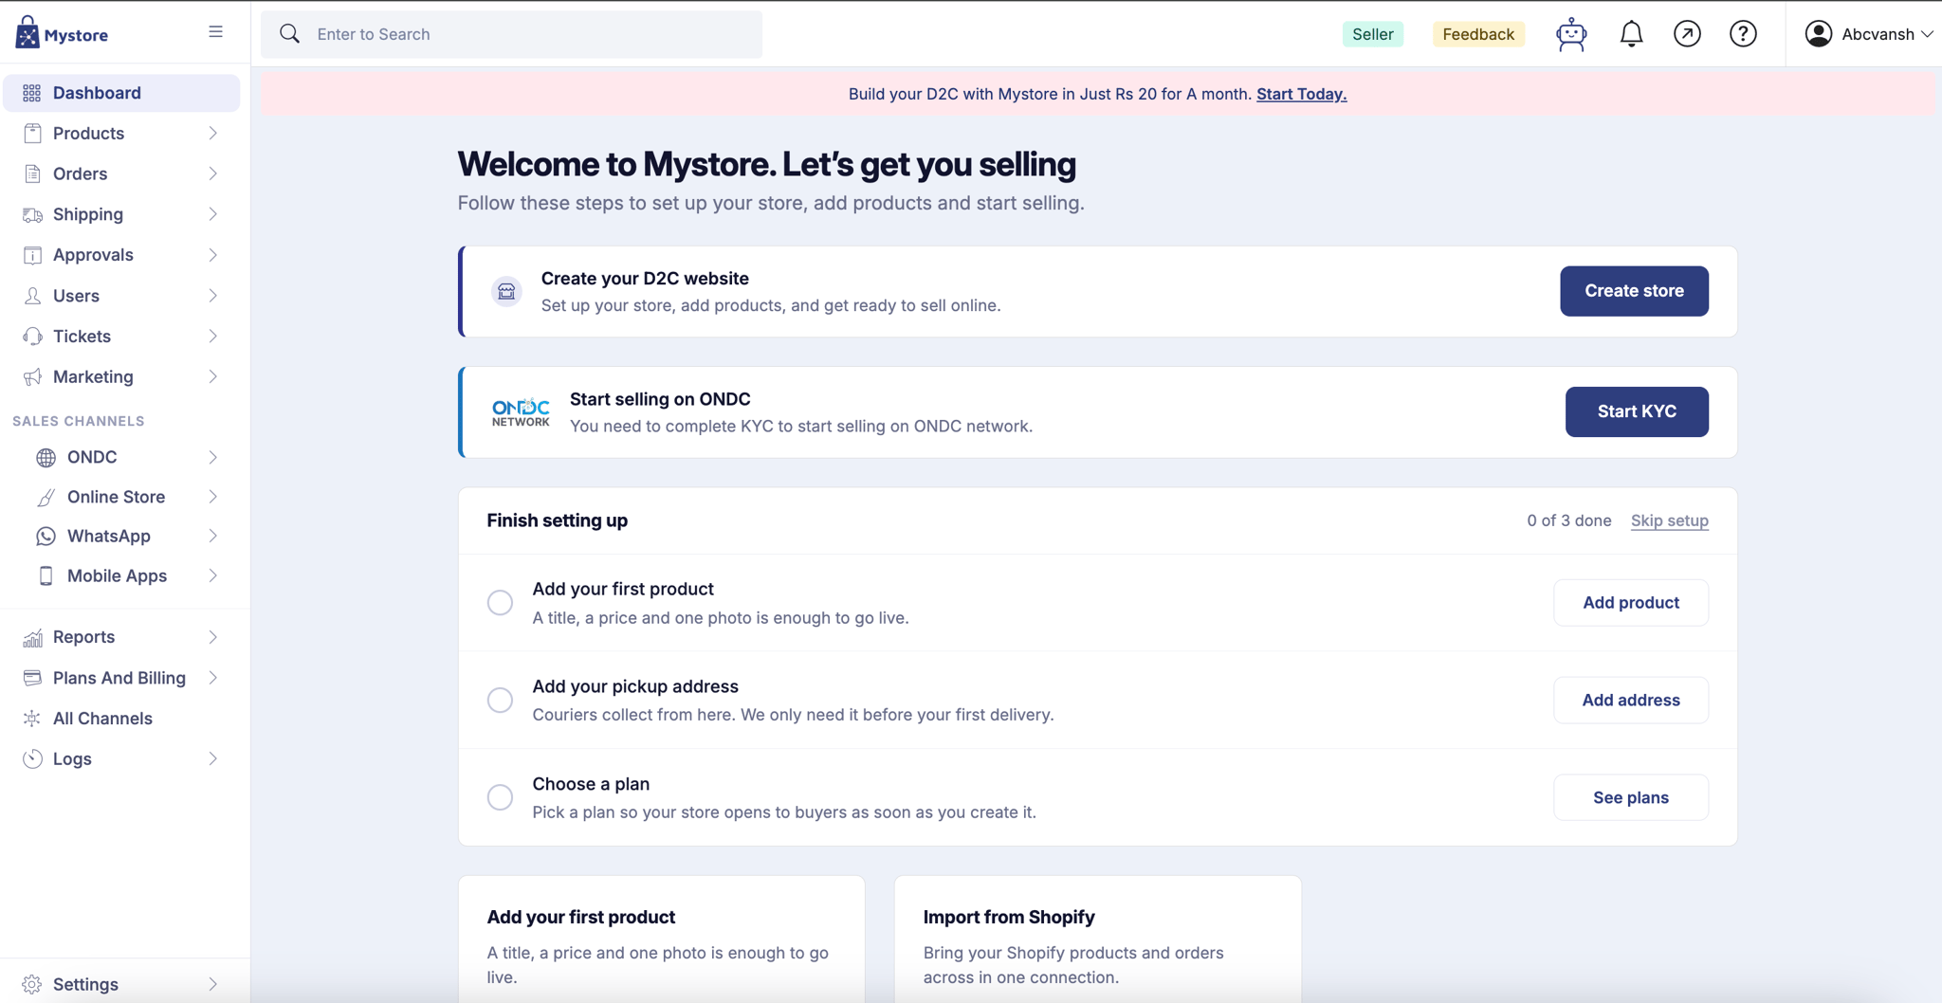Open the Abcvansh account dropdown
Image resolution: width=1942 pixels, height=1003 pixels.
(1868, 34)
